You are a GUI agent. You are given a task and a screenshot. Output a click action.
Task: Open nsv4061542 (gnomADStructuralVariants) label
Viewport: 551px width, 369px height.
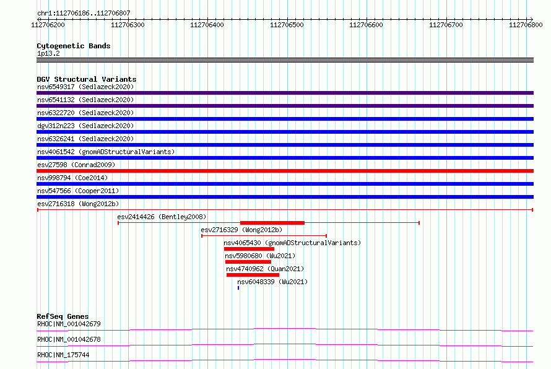click(106, 152)
